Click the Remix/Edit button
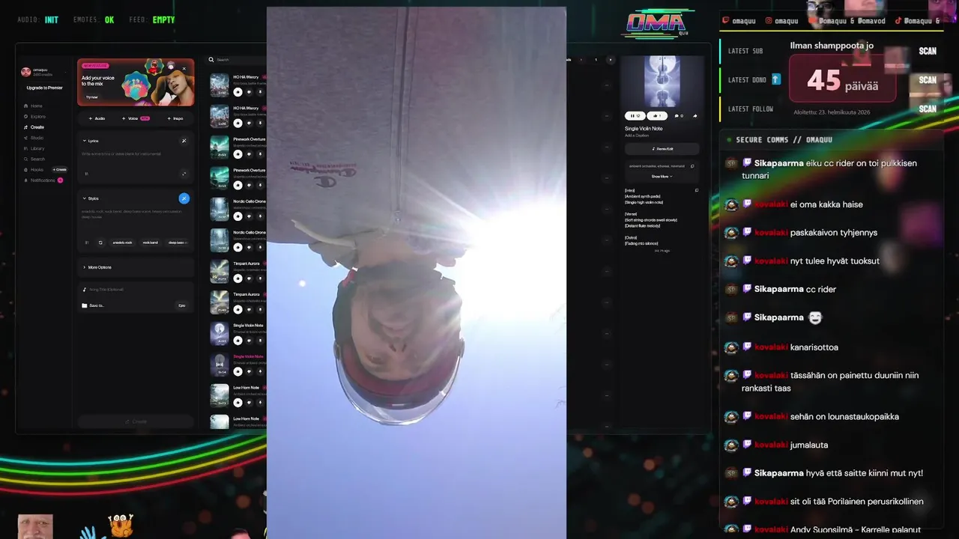The image size is (959, 539). pyautogui.click(x=662, y=149)
